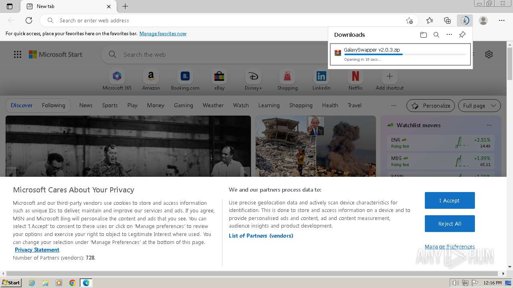Open Shopping shortcut icon
Screen dimensions: 513x288
pos(287,76)
